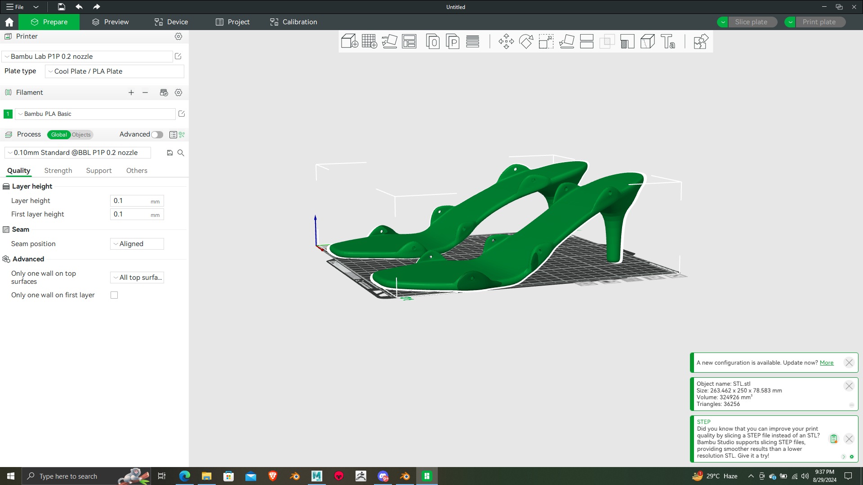Click the Undo arrow
This screenshot has width=863, height=485.
click(x=79, y=7)
